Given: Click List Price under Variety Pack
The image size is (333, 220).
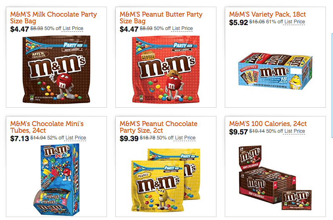Looking at the screenshot, I should [x=295, y=22].
